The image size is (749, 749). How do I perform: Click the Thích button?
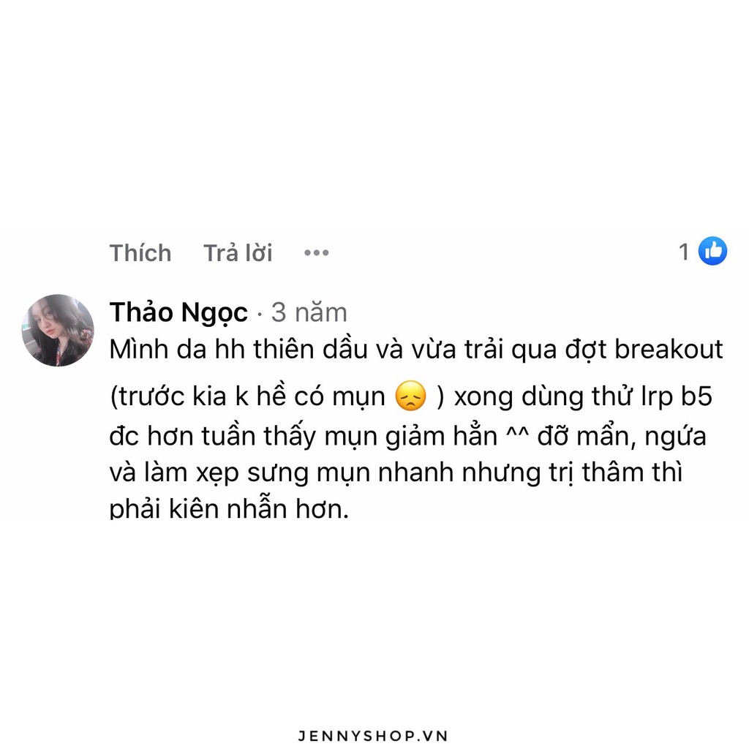coord(140,252)
